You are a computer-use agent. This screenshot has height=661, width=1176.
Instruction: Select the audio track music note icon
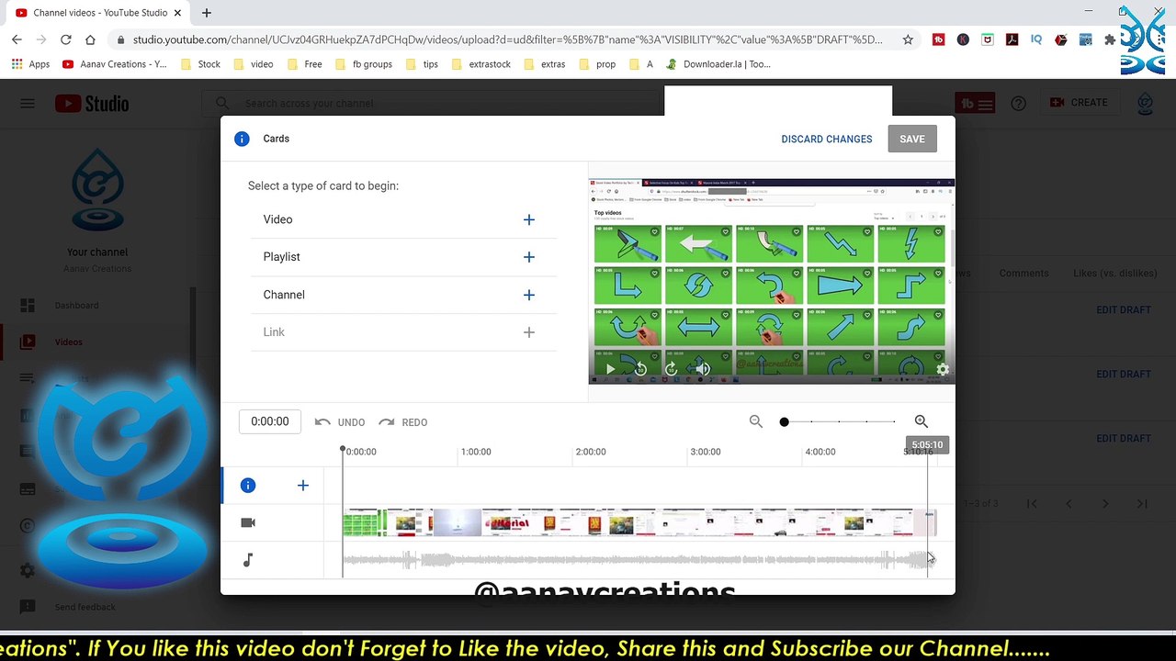tap(248, 560)
